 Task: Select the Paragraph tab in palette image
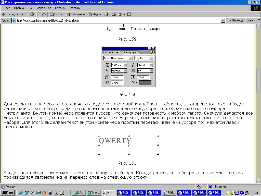point(130,53)
